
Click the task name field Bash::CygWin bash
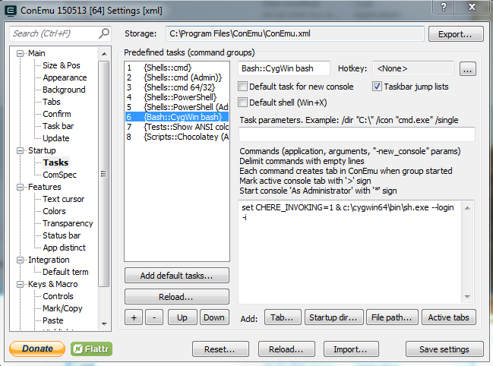[284, 68]
